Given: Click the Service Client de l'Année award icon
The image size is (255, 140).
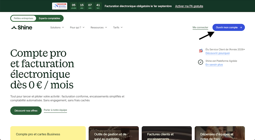Looking at the screenshot, I should pos(201,51).
